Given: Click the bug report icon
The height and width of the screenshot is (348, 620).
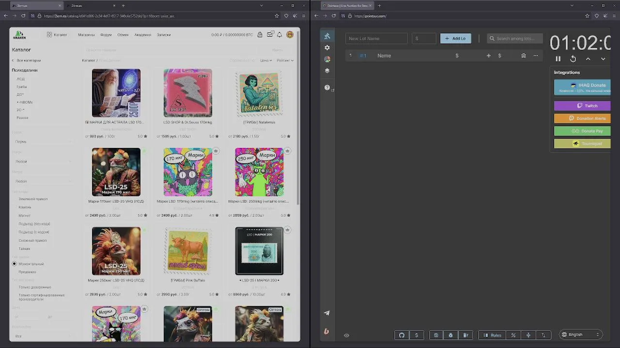Looking at the screenshot, I should [x=451, y=335].
